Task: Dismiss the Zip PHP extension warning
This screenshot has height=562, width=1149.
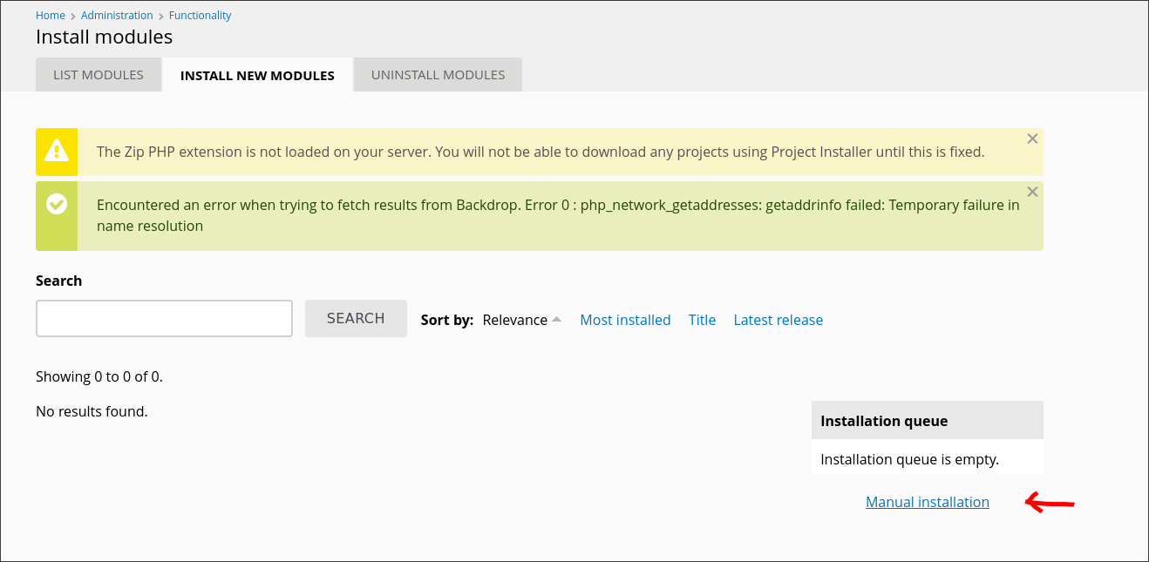Action: [1032, 139]
